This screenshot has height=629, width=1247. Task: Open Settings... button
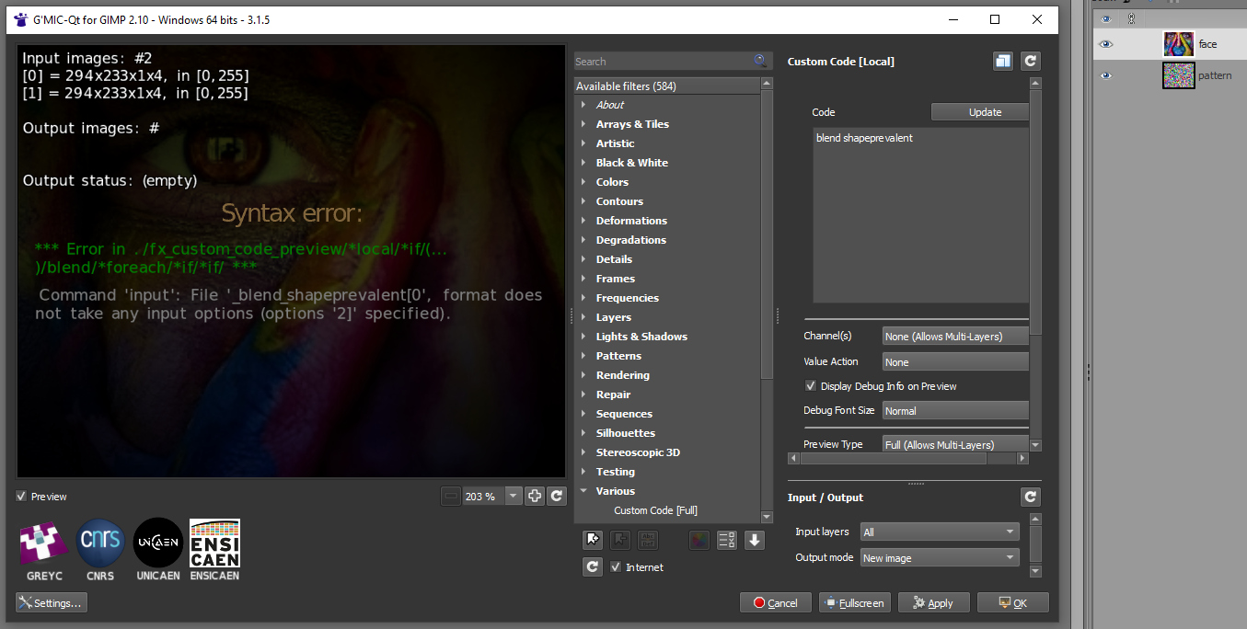(x=52, y=603)
